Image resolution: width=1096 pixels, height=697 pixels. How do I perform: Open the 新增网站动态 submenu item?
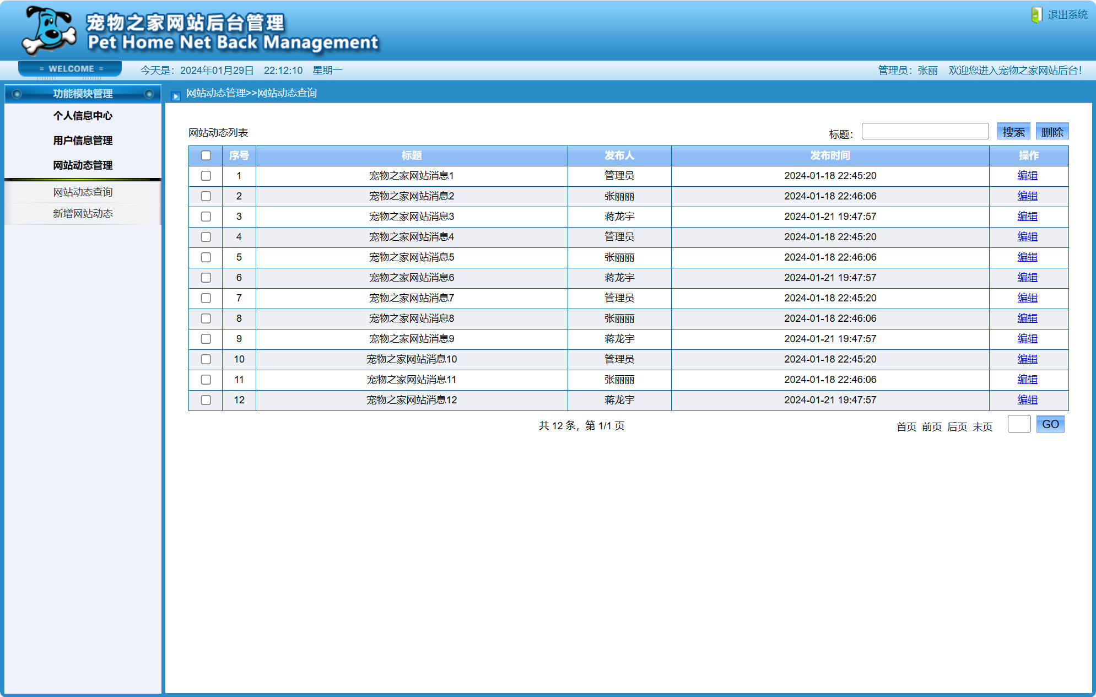(x=83, y=214)
